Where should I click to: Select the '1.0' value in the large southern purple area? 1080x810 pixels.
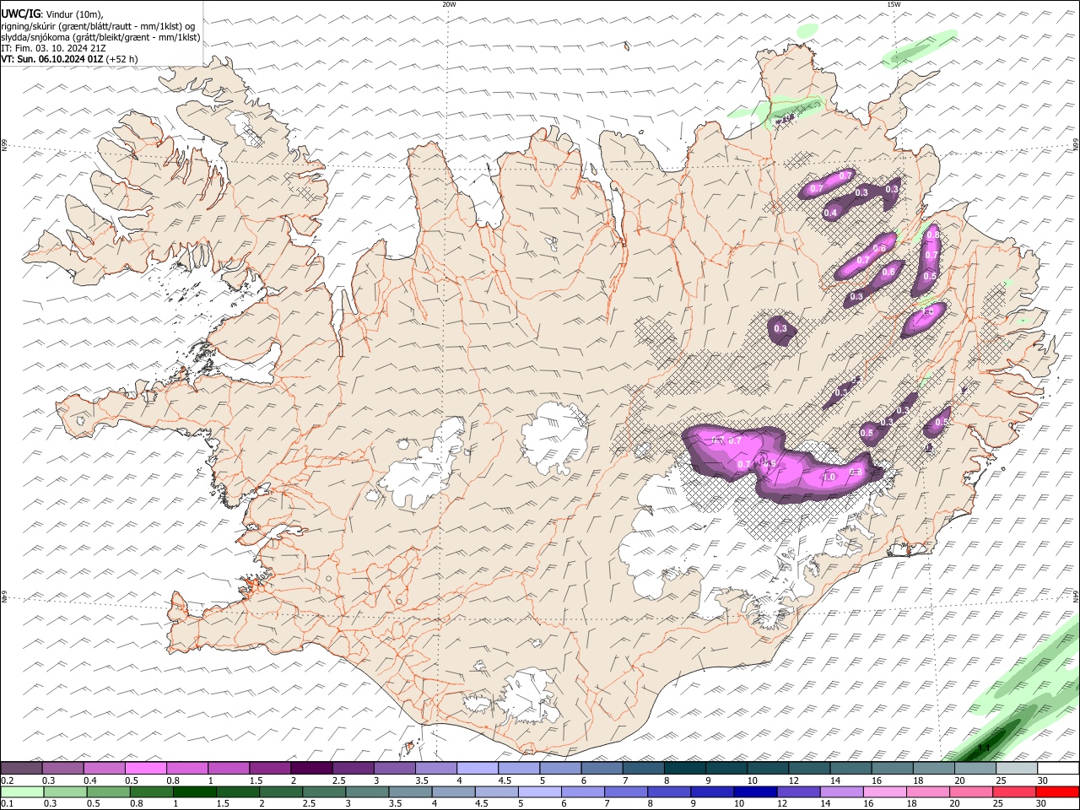829,477
